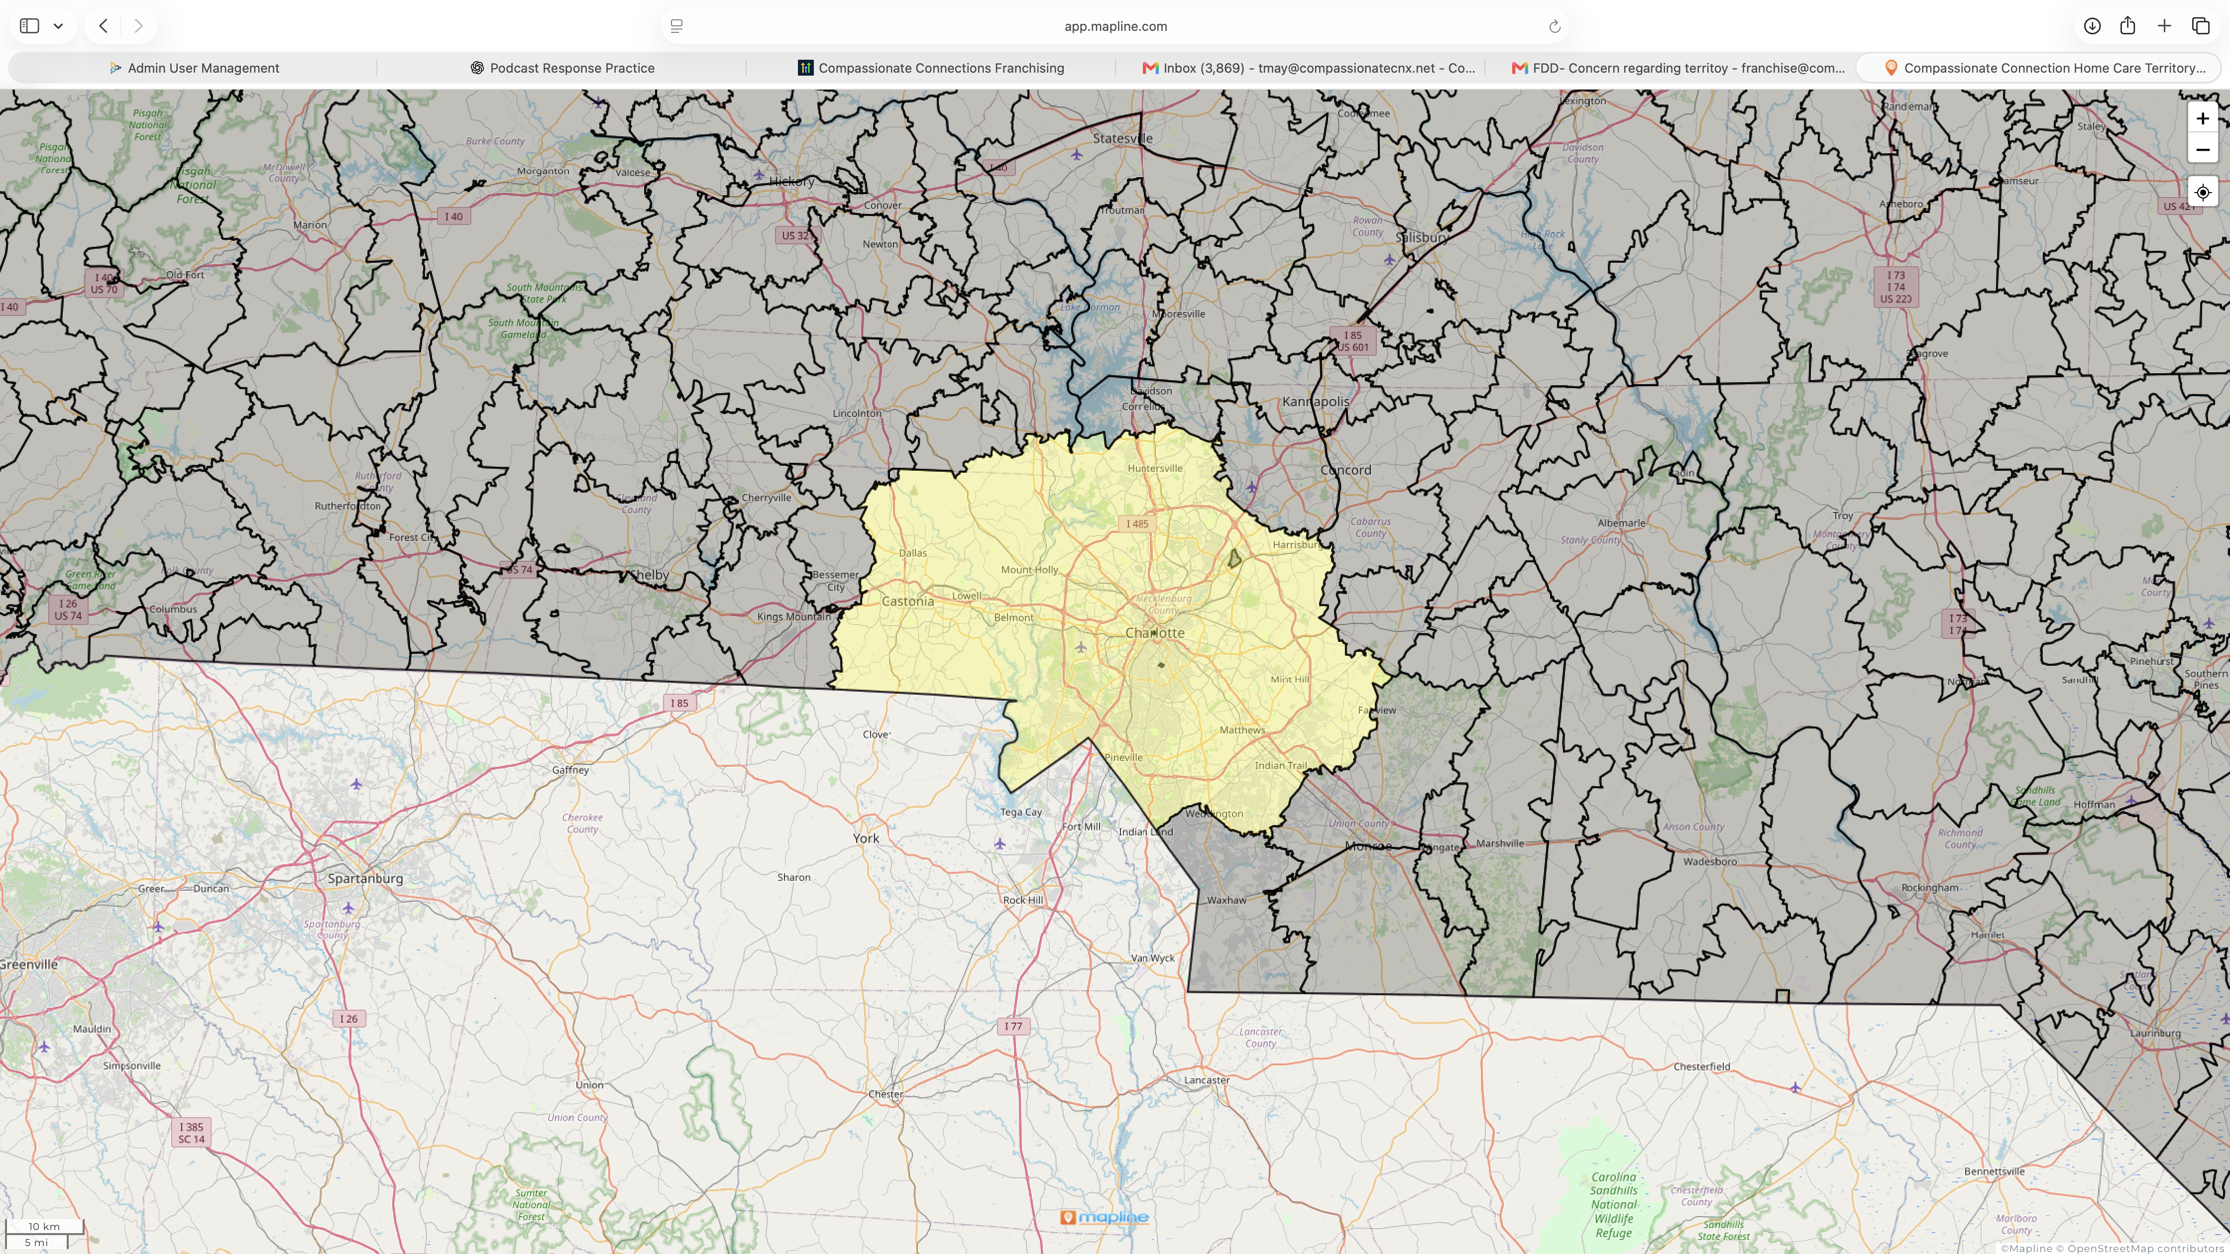Click the OpenStreetMap contributors attribution link
Viewport: 2230px width, 1254px height.
coord(2147,1248)
